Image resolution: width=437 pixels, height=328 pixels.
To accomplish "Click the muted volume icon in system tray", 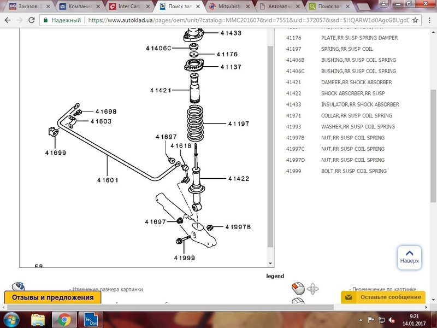I will (x=391, y=320).
